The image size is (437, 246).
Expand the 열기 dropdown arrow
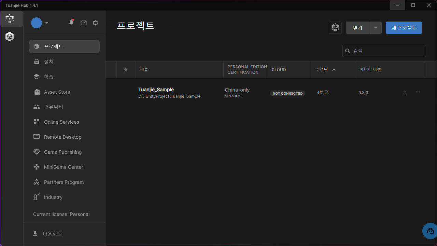pyautogui.click(x=376, y=28)
